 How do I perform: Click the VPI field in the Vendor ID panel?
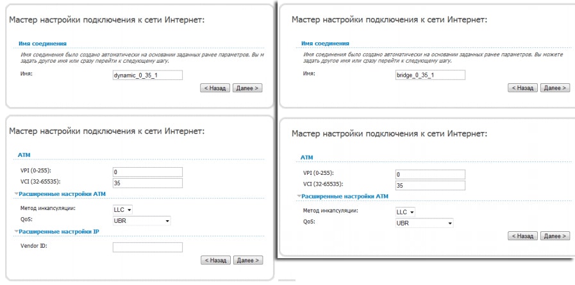(x=147, y=172)
